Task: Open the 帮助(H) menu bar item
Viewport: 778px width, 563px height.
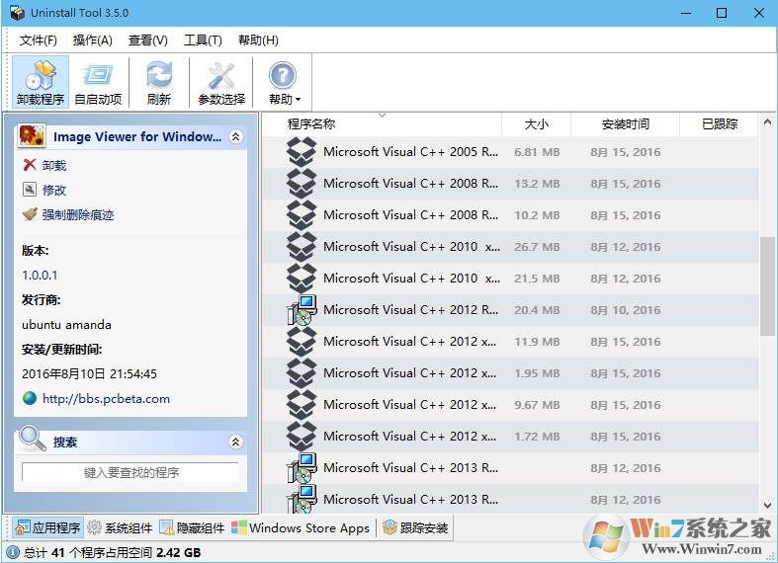Action: [258, 40]
